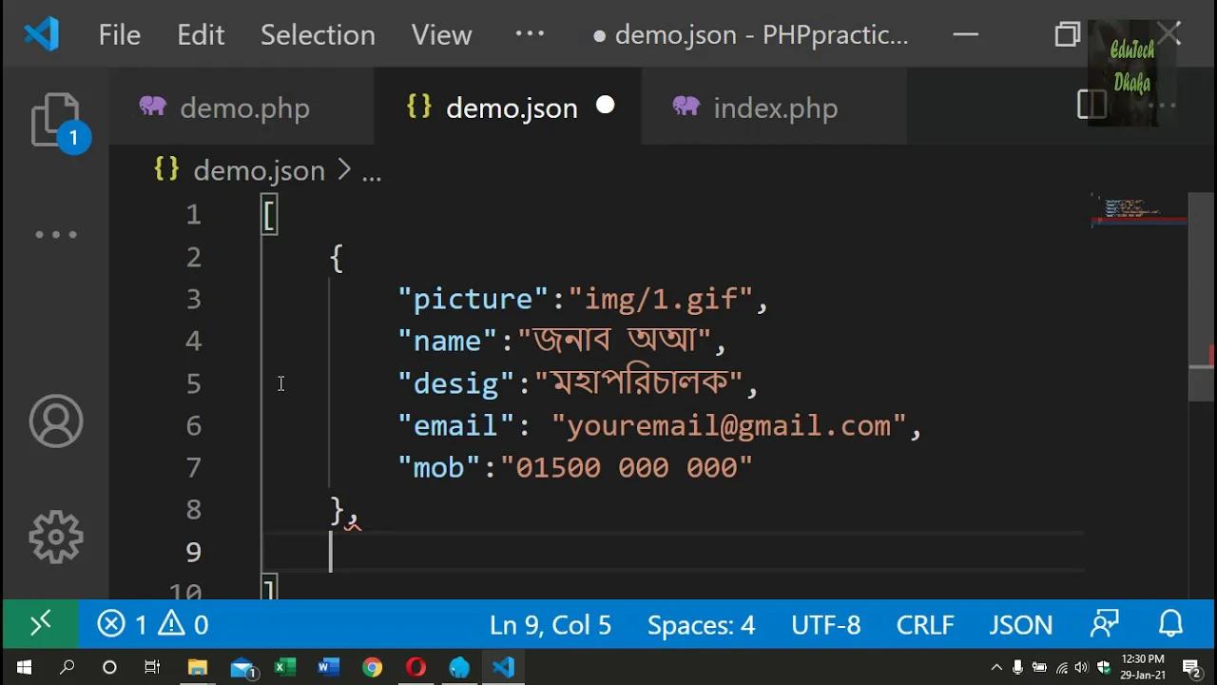Place cursor on the "desig" key
The image size is (1217, 685).
(x=456, y=383)
